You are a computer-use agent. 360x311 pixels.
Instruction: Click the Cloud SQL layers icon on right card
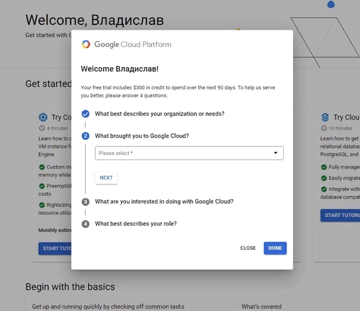coord(325,117)
